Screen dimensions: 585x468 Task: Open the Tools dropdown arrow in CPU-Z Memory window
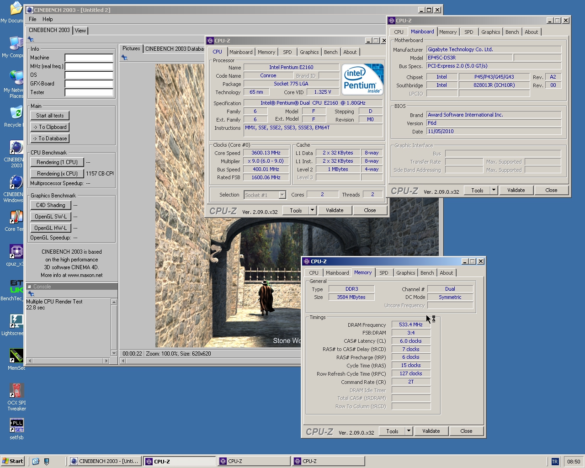(409, 431)
